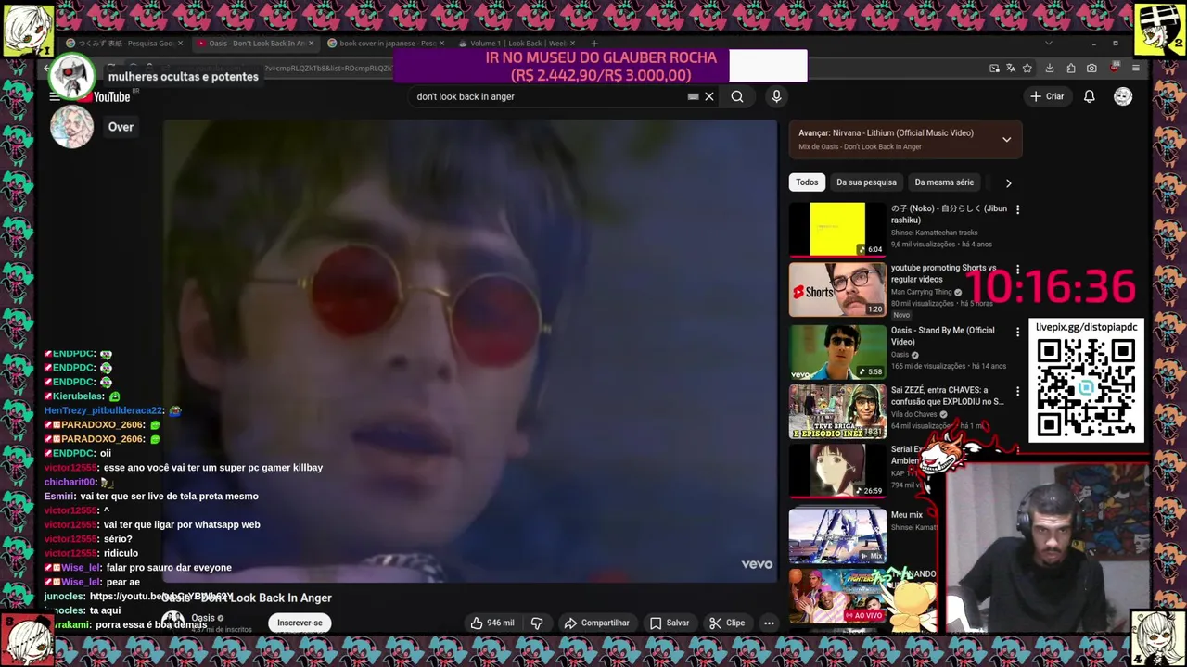Switch to book cover in japanese tab
This screenshot has width=1187, height=667.
click(387, 43)
